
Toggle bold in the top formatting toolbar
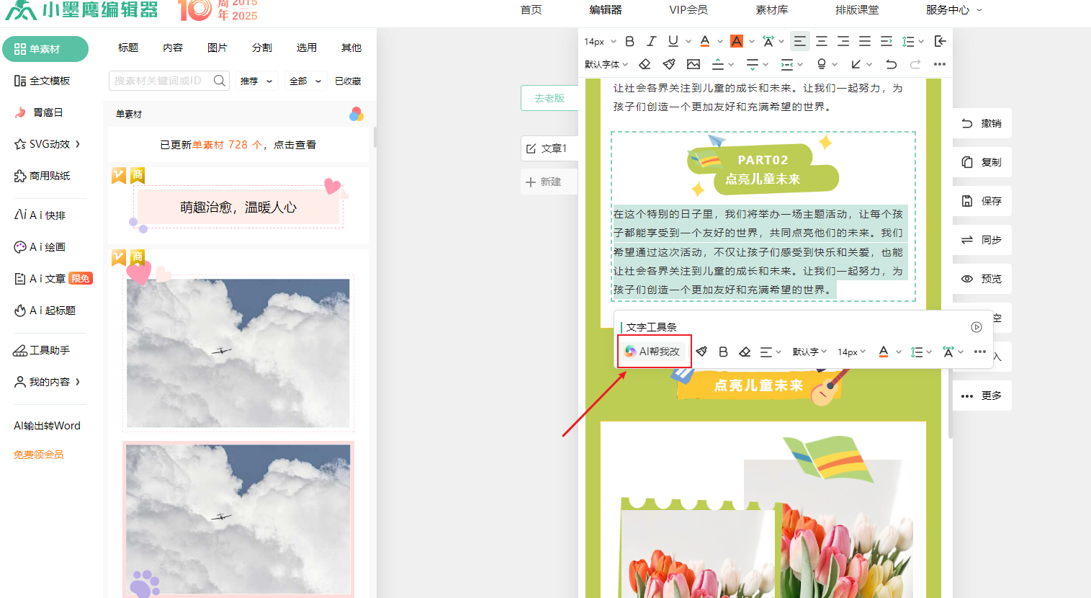click(x=629, y=41)
